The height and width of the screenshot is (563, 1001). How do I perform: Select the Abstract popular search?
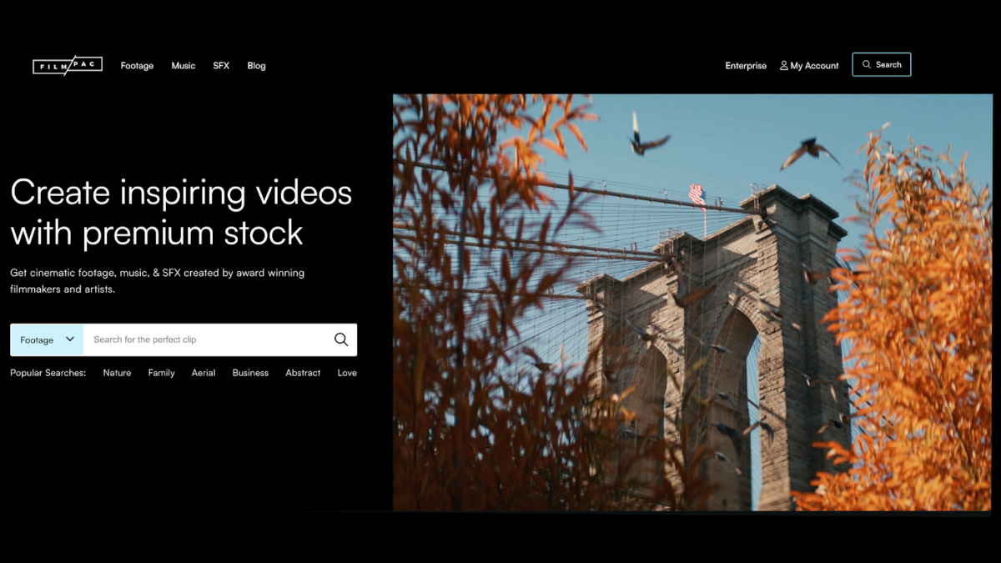(303, 373)
